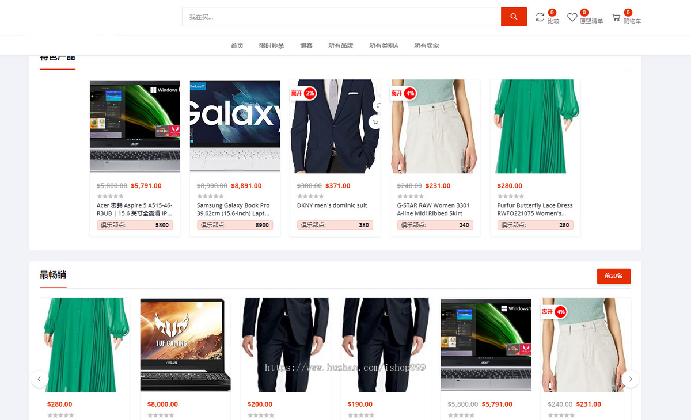Click star rating under $8,000.00 ASUS price

point(161,415)
